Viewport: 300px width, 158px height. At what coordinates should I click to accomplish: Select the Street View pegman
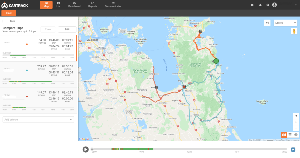[294, 31]
